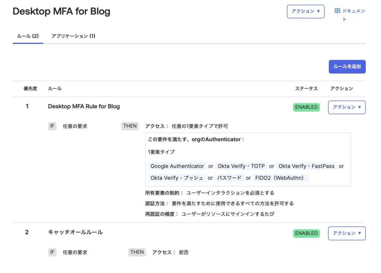This screenshot has height=273, width=381.
Task: Click ENABLED badge of Desktop MFA Rule
Action: click(306, 107)
